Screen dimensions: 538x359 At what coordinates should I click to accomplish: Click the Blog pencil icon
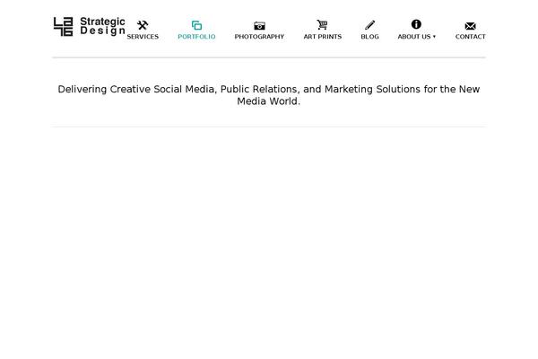[369, 25]
